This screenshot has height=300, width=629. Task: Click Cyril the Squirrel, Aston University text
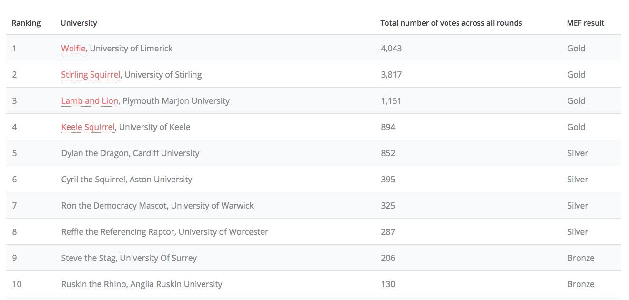126,180
